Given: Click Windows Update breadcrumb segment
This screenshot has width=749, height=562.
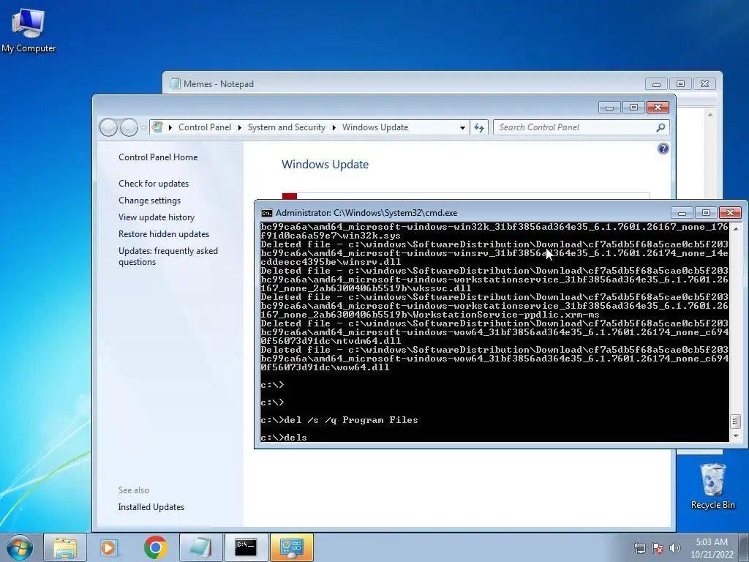Looking at the screenshot, I should pyautogui.click(x=375, y=127).
